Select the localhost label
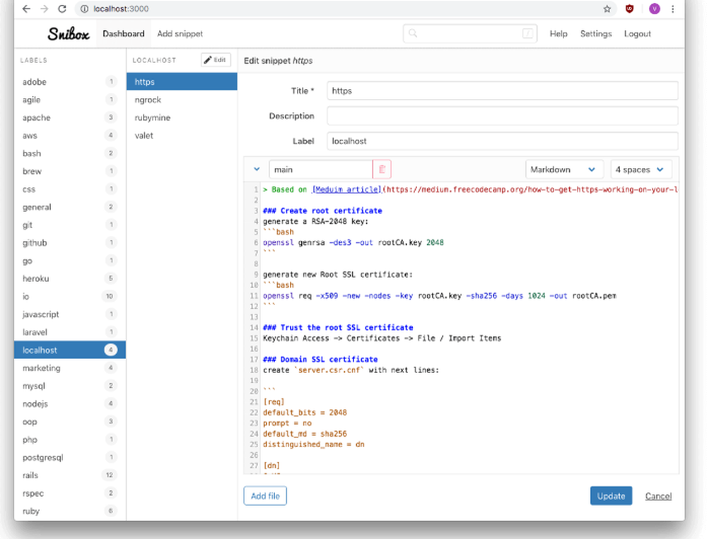The image size is (707, 539). (70, 350)
